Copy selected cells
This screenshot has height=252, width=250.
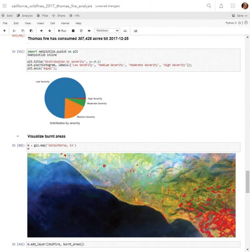23,31
